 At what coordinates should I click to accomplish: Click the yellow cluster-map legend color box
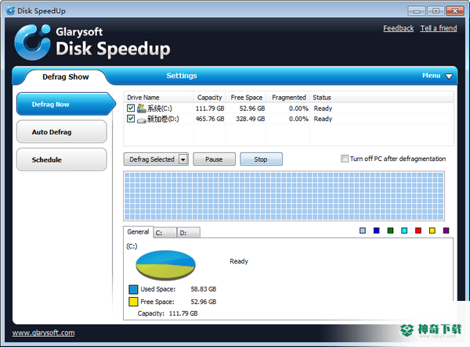click(x=432, y=231)
